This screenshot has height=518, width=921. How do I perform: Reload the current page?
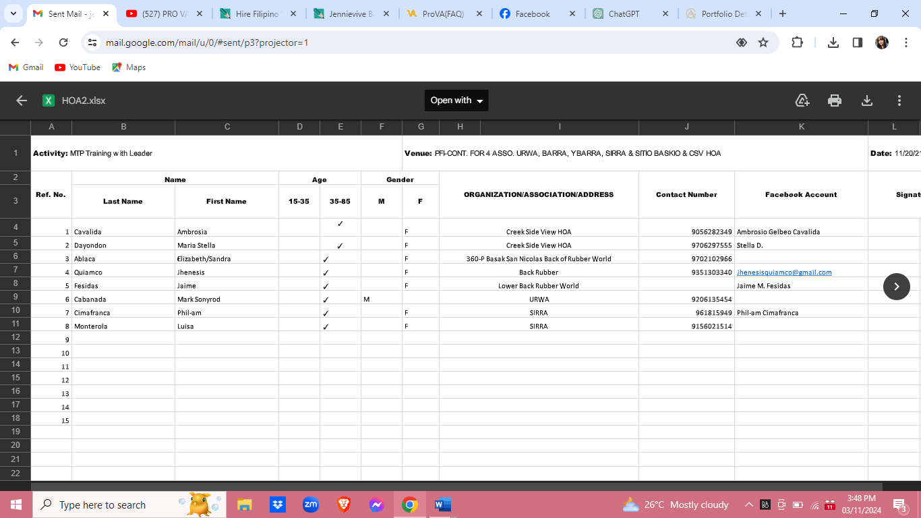click(x=63, y=42)
